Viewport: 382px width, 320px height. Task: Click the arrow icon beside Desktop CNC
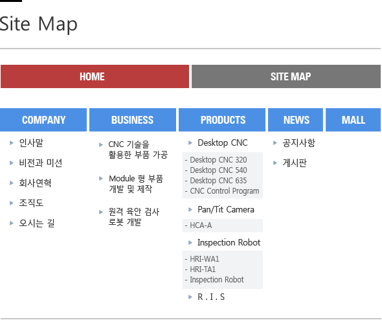click(190, 143)
